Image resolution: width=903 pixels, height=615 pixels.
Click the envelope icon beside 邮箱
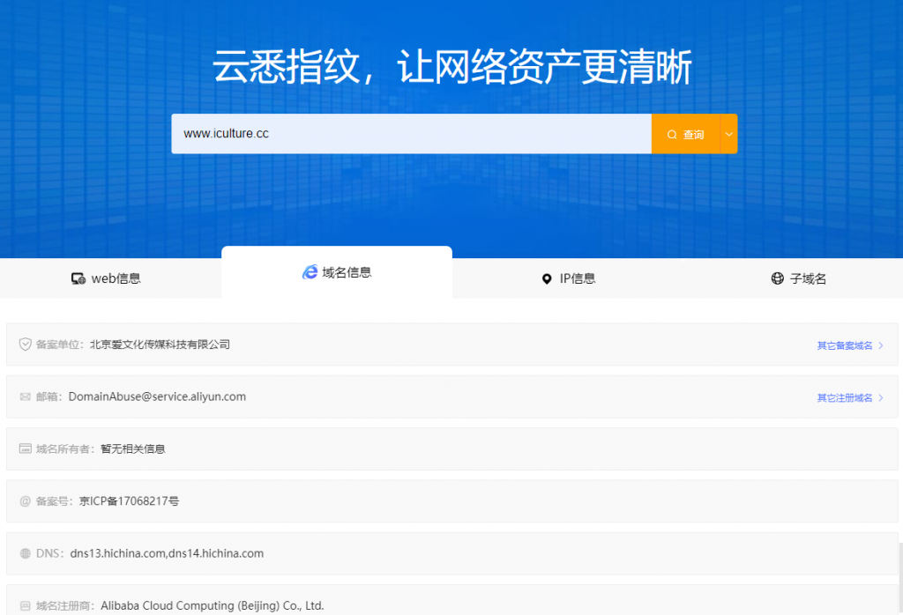coord(26,397)
